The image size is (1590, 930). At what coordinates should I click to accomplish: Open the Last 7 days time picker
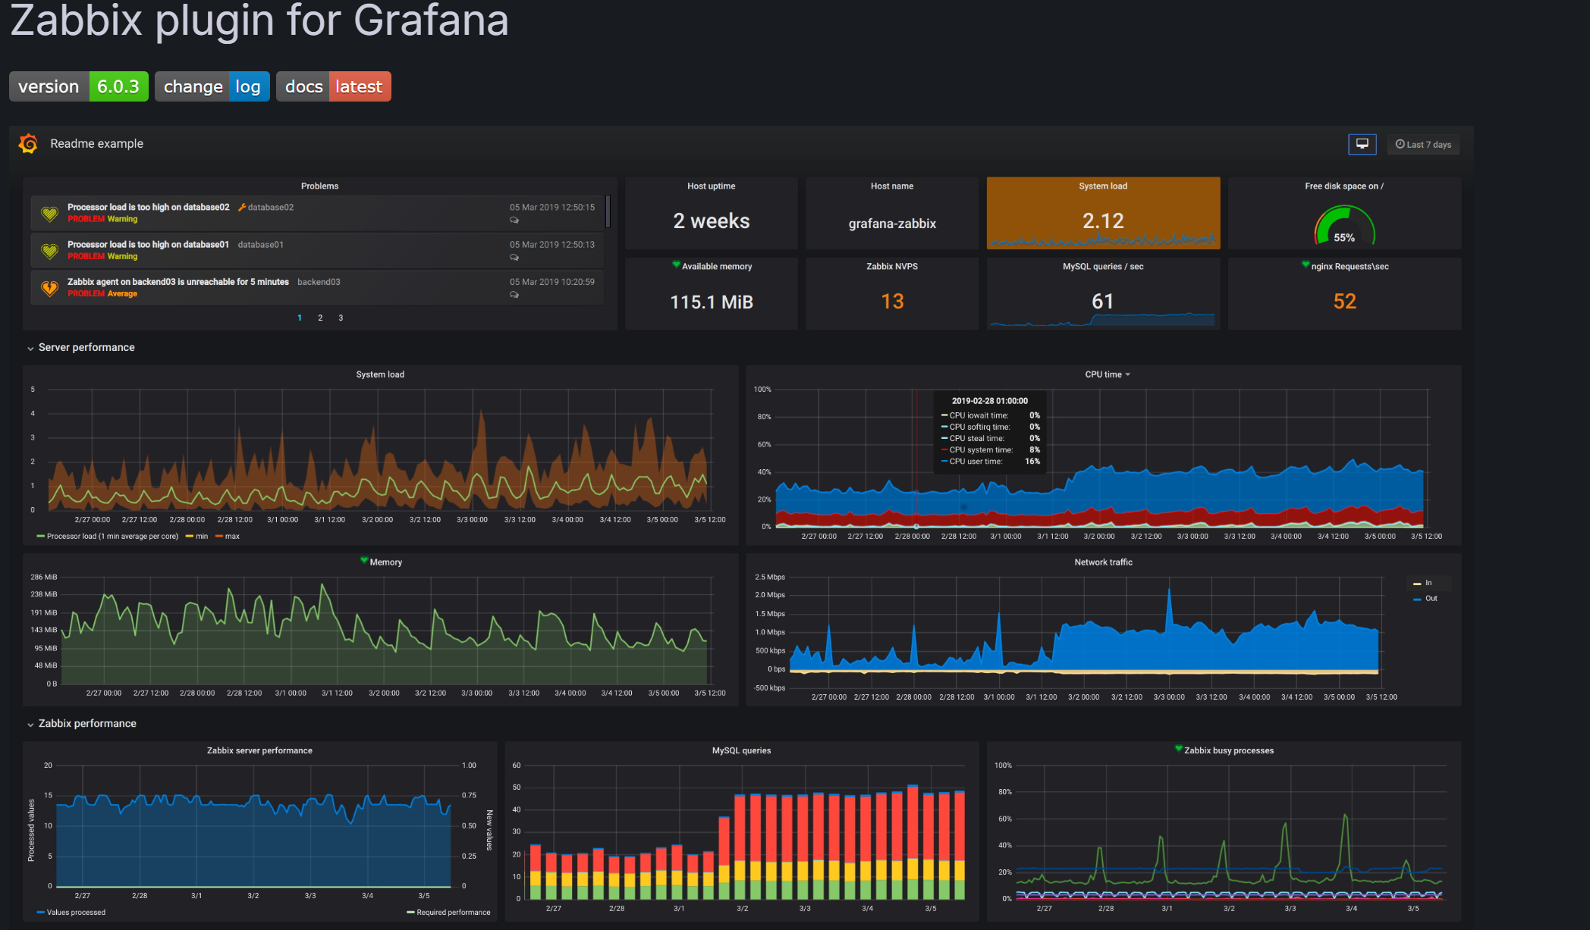(1423, 144)
